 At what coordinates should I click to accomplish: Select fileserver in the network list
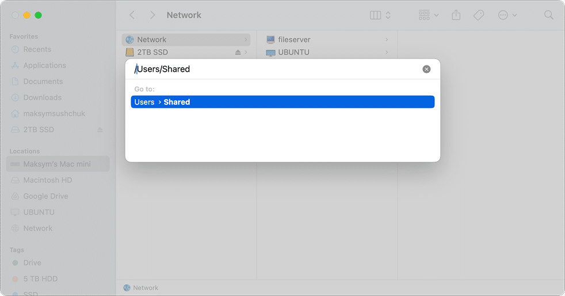tap(294, 40)
